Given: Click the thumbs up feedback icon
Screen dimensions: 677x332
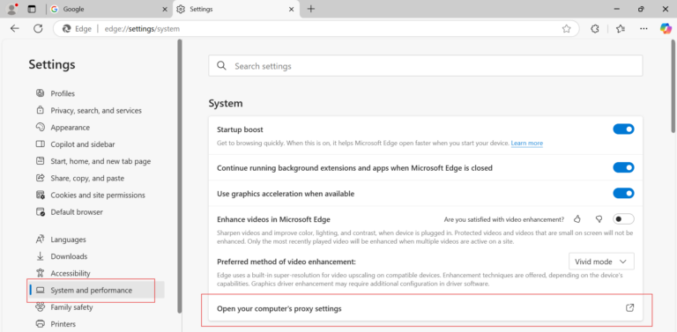Looking at the screenshot, I should [577, 219].
